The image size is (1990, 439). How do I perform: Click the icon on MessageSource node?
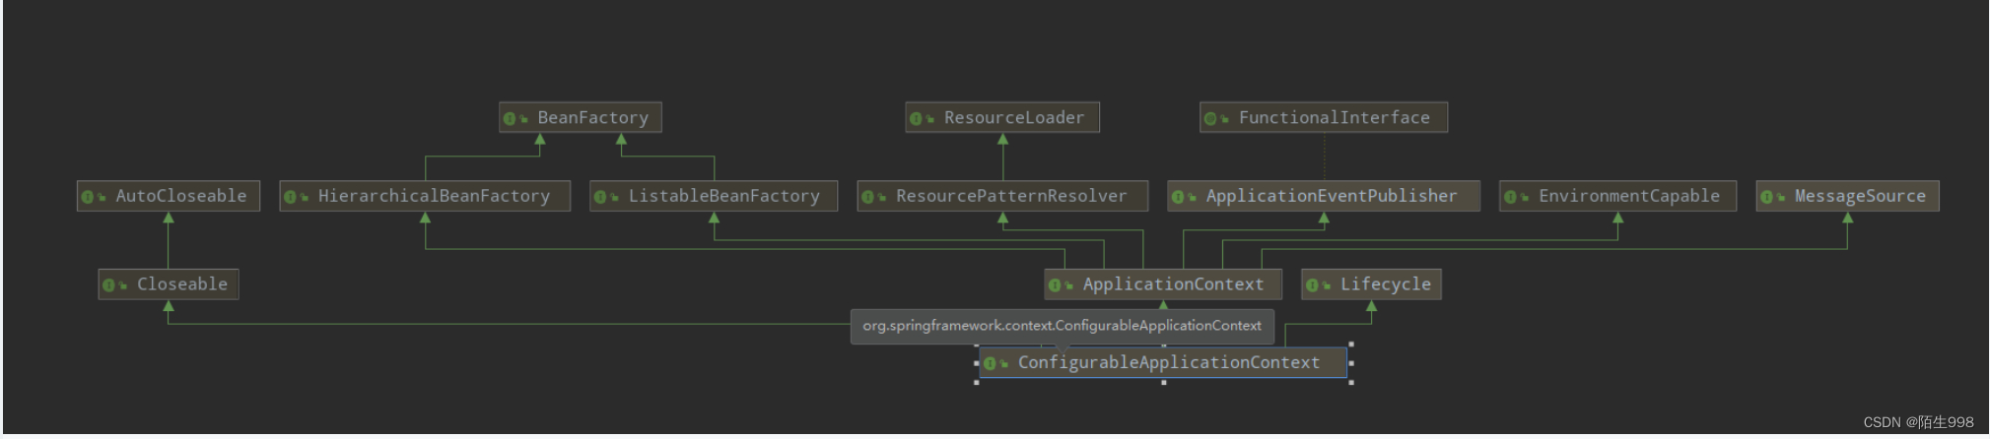[x=1767, y=197]
